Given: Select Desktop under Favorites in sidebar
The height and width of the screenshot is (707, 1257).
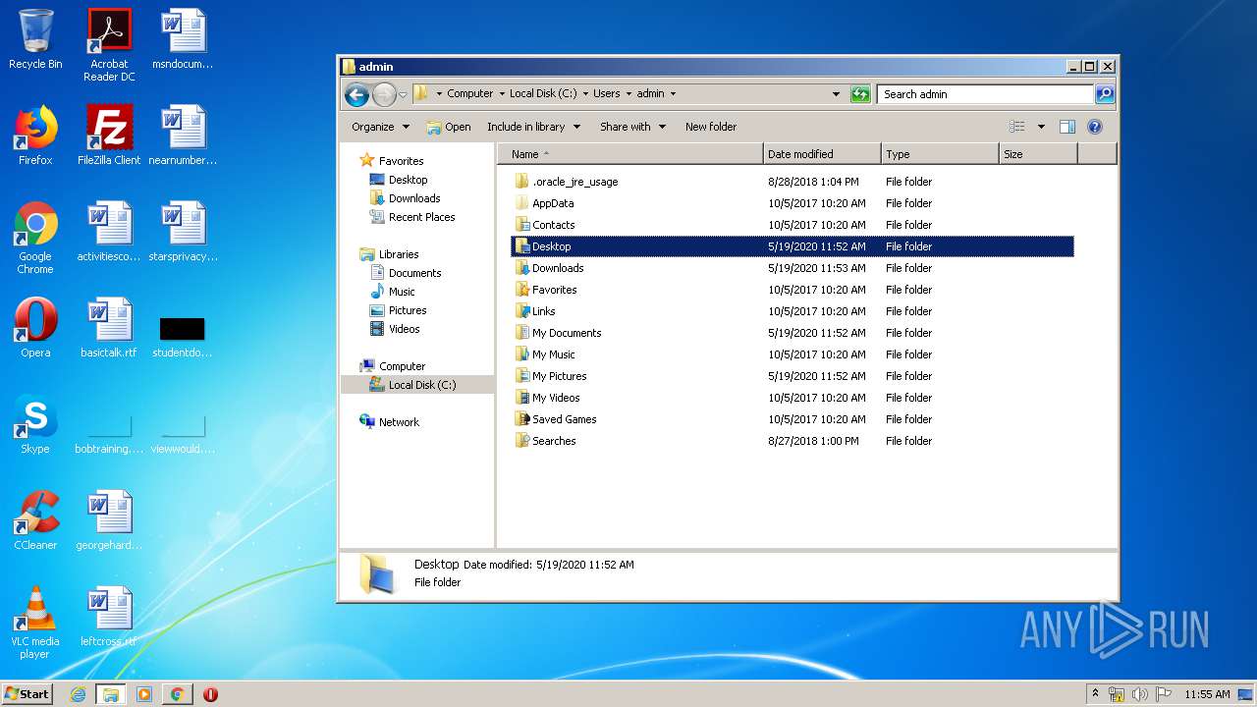Looking at the screenshot, I should 408,180.
